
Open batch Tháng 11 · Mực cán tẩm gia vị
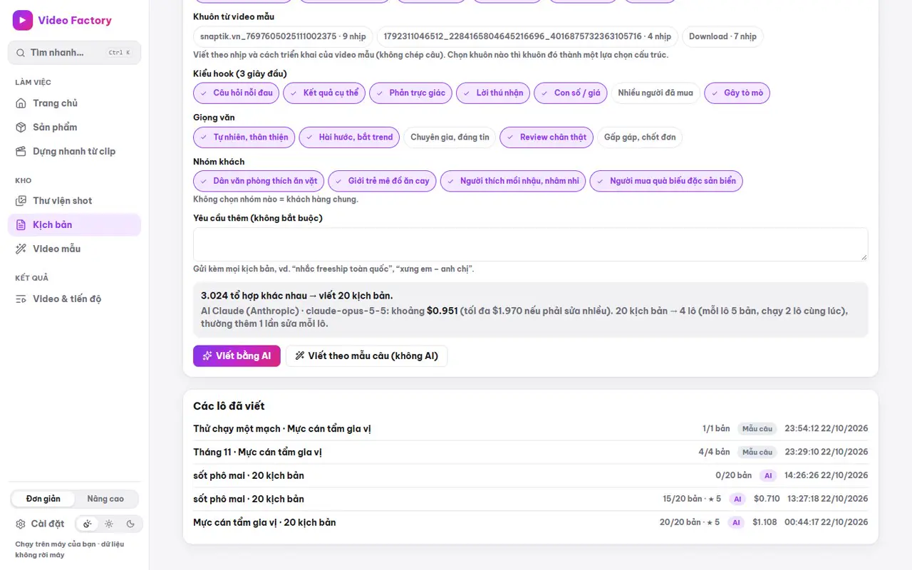tap(530, 452)
